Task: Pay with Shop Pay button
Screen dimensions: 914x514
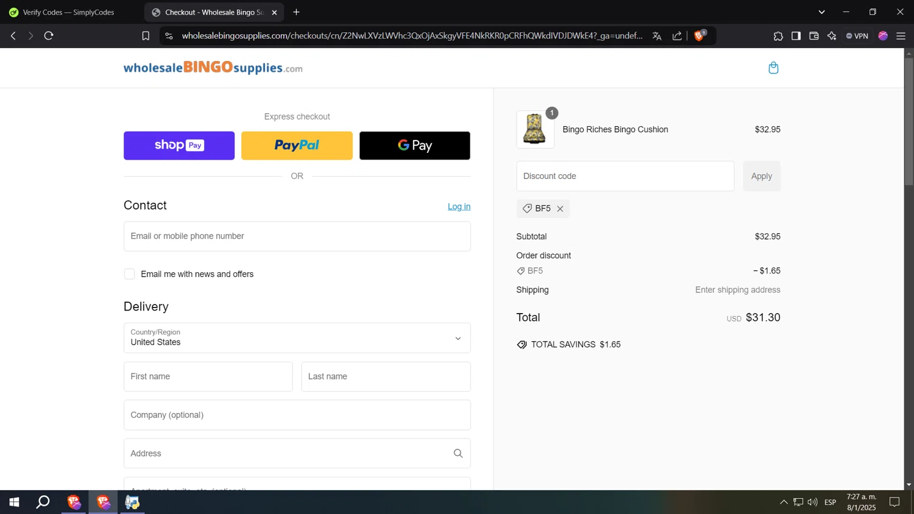Action: [x=179, y=146]
